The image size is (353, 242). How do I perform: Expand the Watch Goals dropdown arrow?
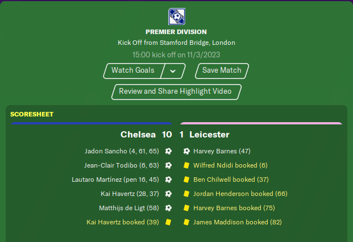pyautogui.click(x=173, y=71)
